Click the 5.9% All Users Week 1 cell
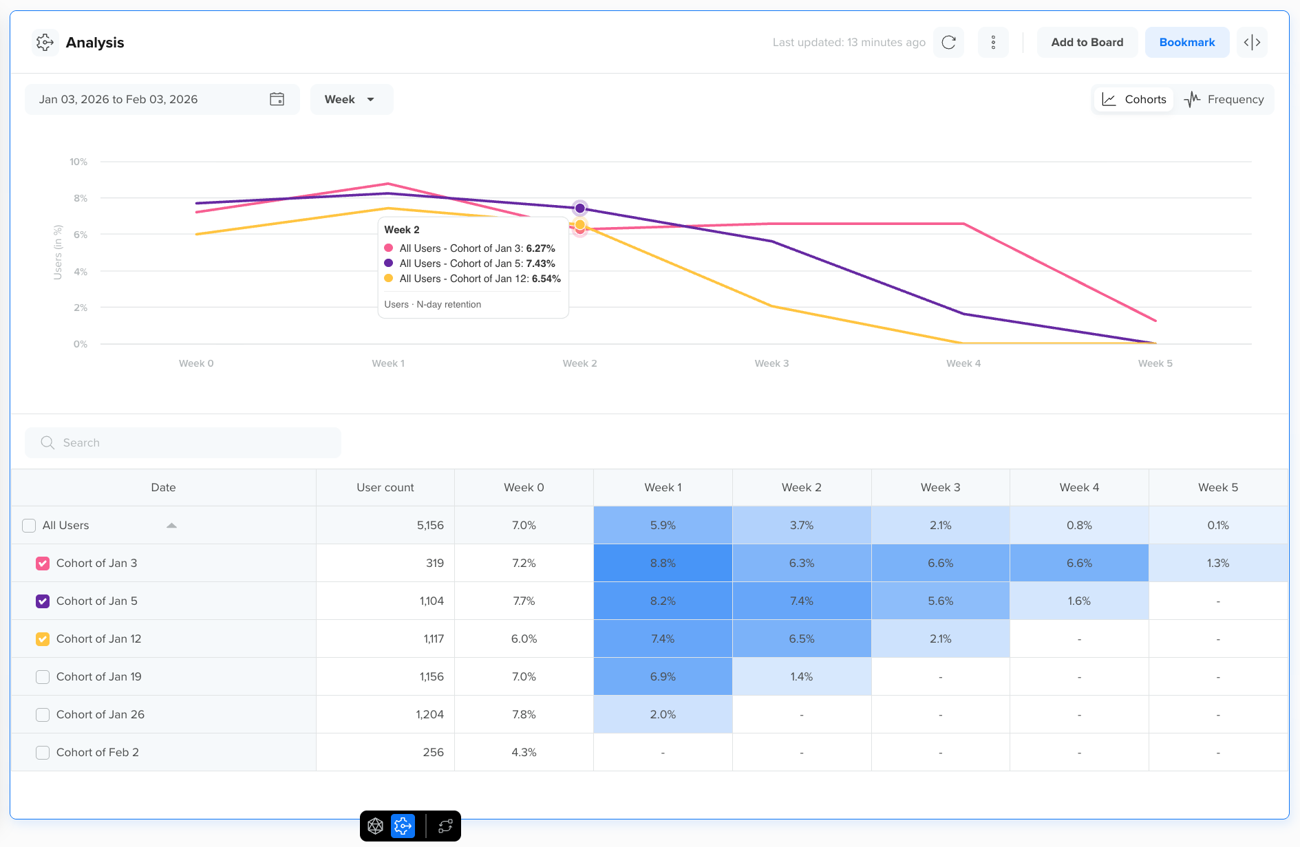The image size is (1300, 847). coord(663,526)
